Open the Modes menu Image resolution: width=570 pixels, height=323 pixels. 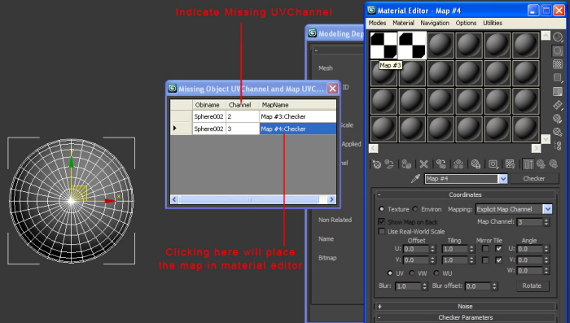coord(377,23)
